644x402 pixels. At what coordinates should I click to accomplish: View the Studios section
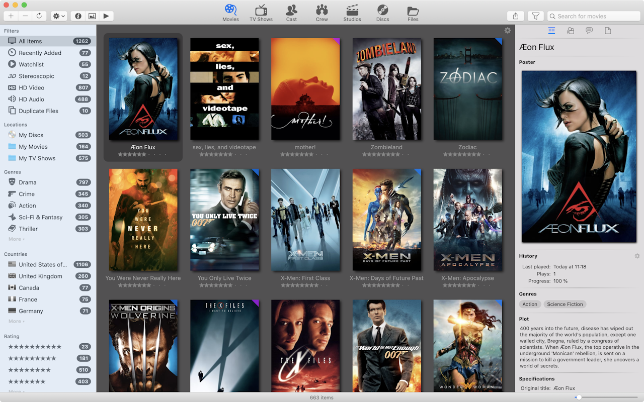352,12
